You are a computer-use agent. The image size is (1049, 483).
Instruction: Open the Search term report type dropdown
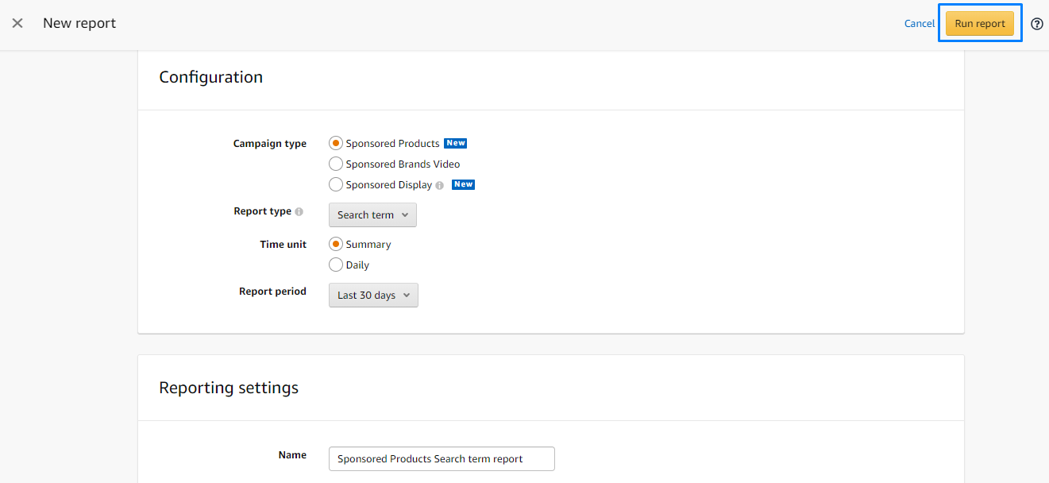(372, 215)
